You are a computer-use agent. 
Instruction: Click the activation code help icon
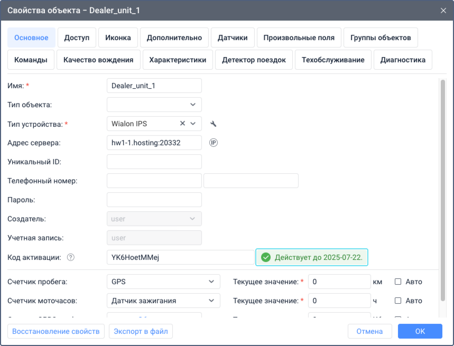point(71,257)
